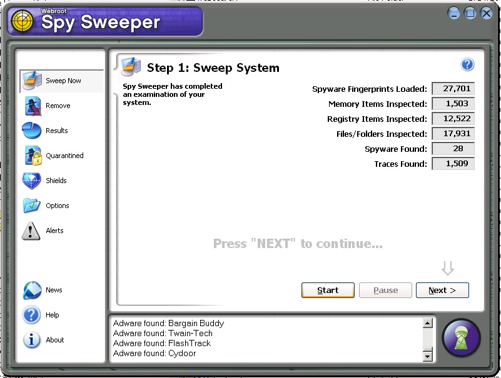The height and width of the screenshot is (378, 501).
Task: Click the "Memory Items Inspected:" label
Action: coord(378,104)
